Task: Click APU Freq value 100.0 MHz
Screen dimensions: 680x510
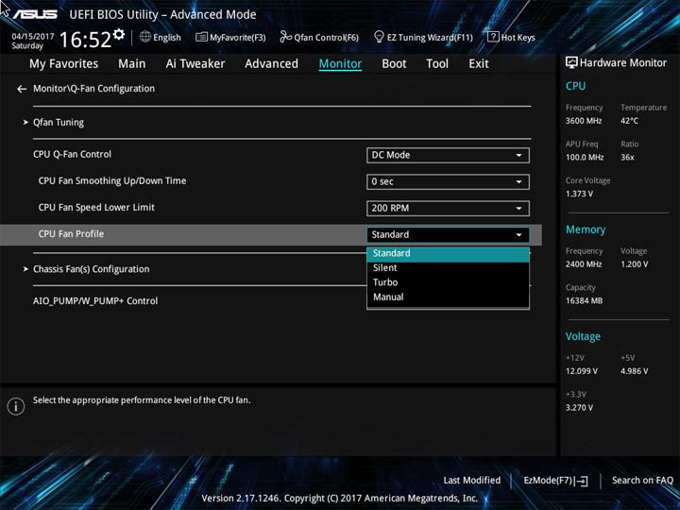Action: pyautogui.click(x=585, y=158)
